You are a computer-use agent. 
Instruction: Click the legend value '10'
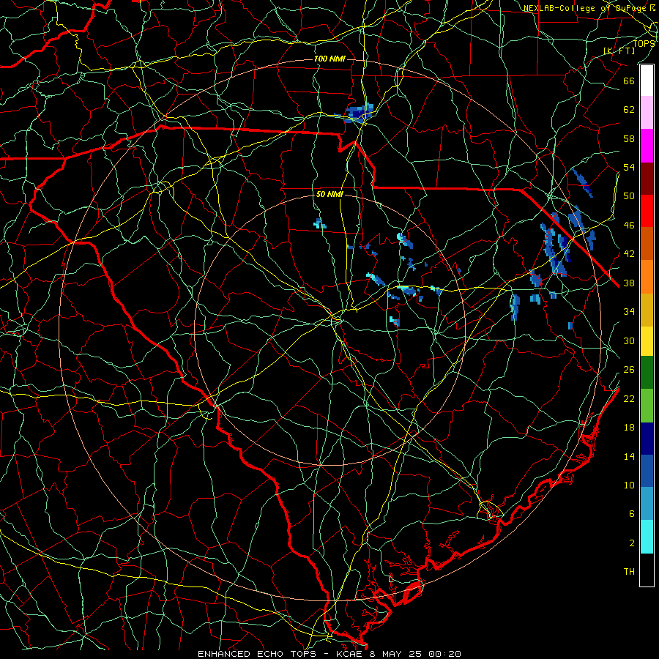pyautogui.click(x=629, y=485)
